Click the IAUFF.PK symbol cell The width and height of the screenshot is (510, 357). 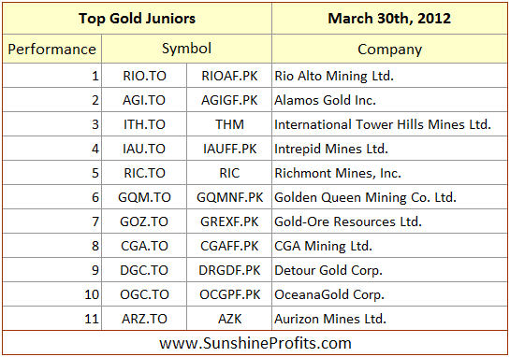point(229,149)
